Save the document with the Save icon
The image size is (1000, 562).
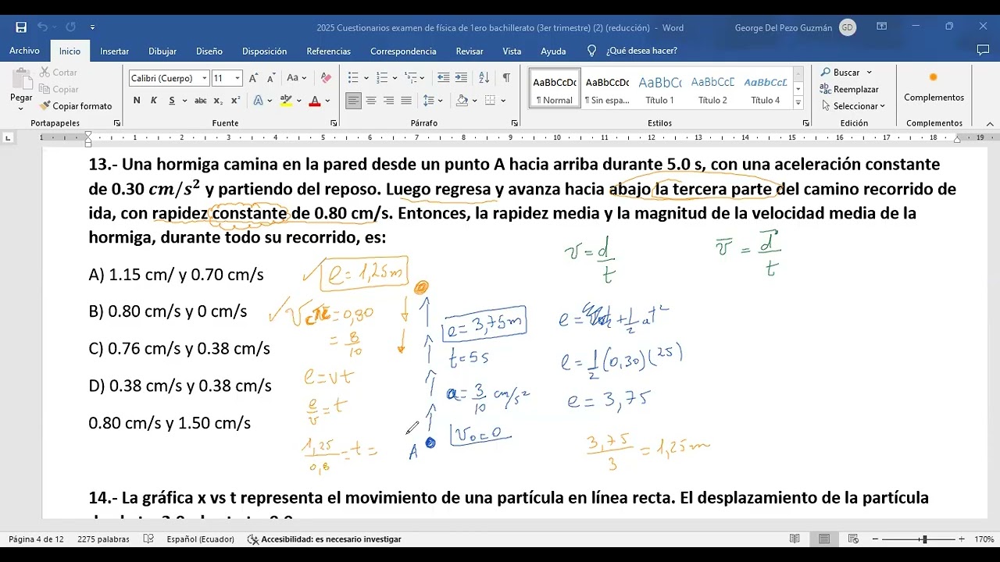coord(21,27)
